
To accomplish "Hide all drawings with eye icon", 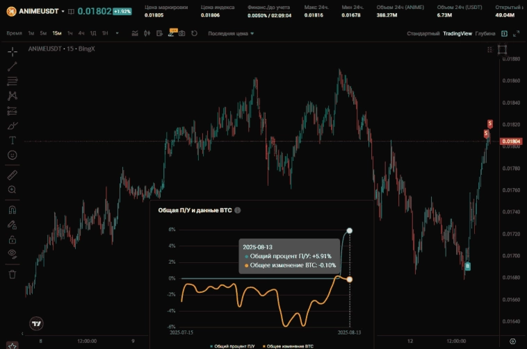I will (13, 254).
